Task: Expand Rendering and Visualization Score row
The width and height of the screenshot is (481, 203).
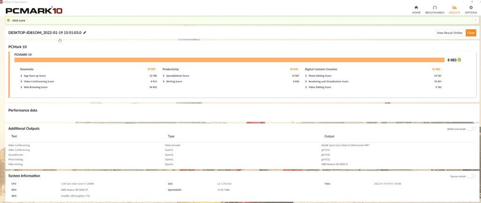Action: coord(373,82)
